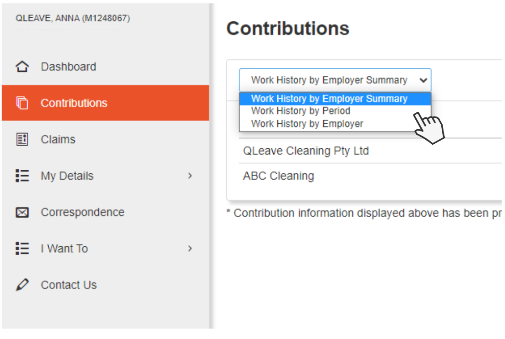Image resolution: width=505 pixels, height=339 pixels.
Task: Click the My Details list icon
Action: point(22,176)
